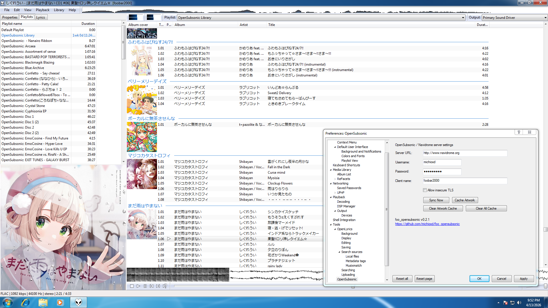Open the foo_opensubsonic GitHub link
Screen dimensions: 548x308
pos(427,224)
